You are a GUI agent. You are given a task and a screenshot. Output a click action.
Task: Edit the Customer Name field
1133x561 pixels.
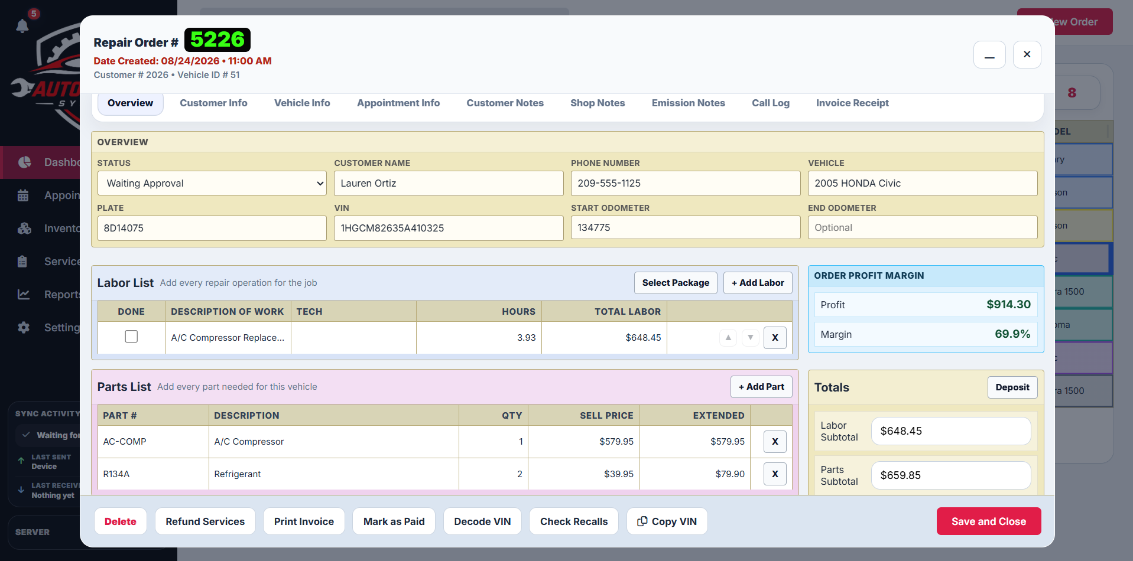coord(449,183)
